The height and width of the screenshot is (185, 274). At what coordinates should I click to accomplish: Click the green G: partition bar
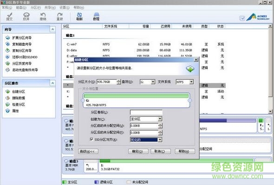(136, 96)
